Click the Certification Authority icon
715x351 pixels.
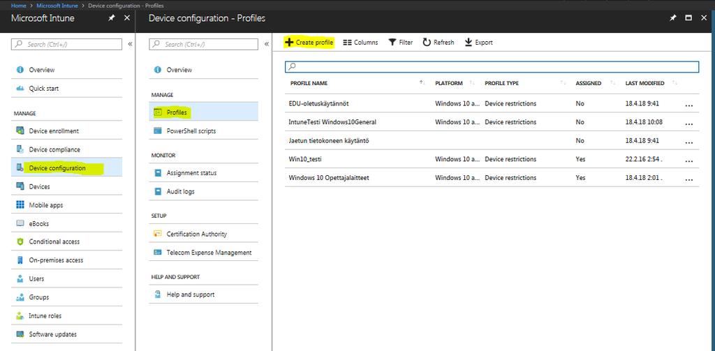(x=158, y=234)
